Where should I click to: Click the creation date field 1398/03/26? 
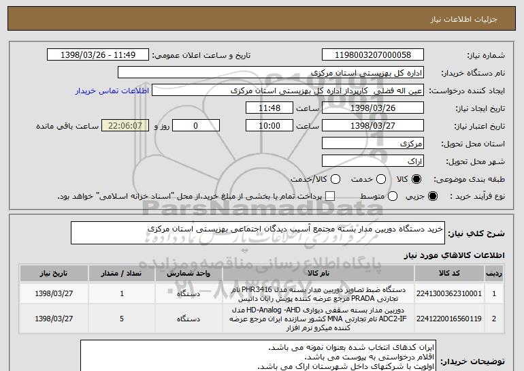pyautogui.click(x=373, y=108)
